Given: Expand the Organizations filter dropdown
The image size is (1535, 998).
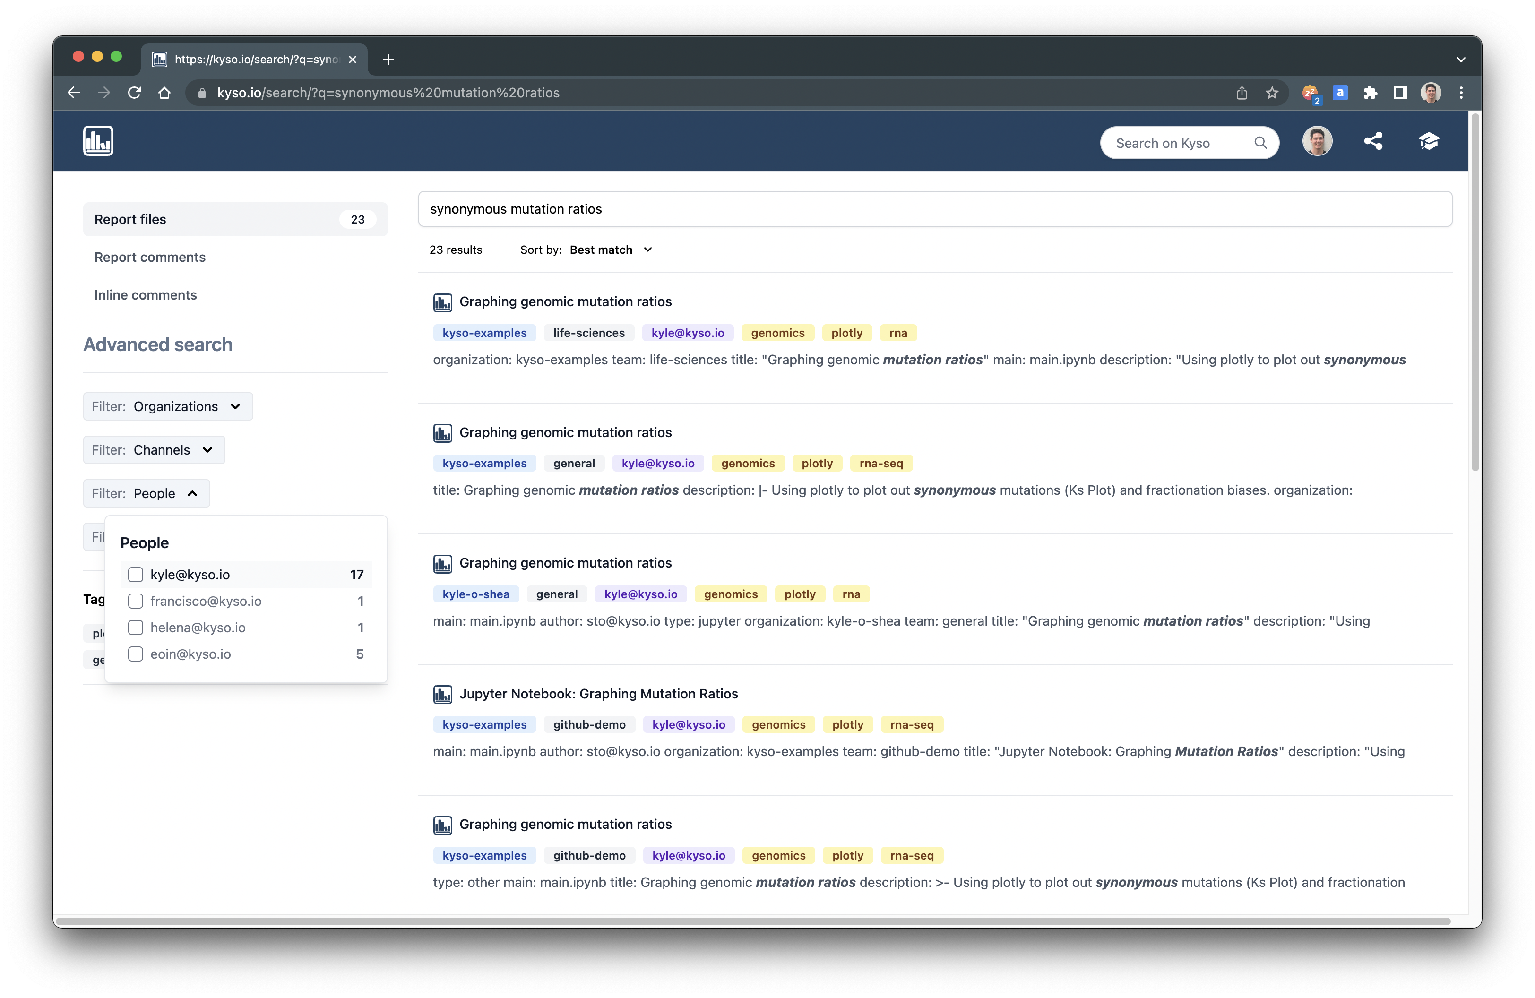Looking at the screenshot, I should [168, 406].
